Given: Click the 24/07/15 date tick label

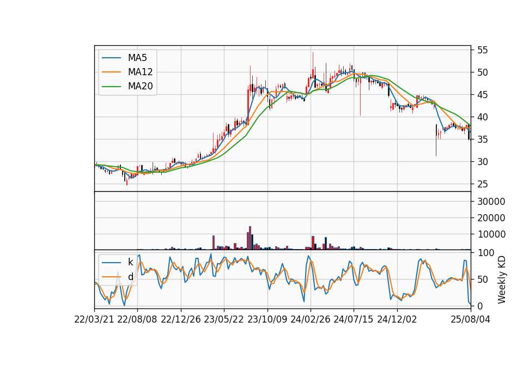Looking at the screenshot, I should click(x=354, y=319).
